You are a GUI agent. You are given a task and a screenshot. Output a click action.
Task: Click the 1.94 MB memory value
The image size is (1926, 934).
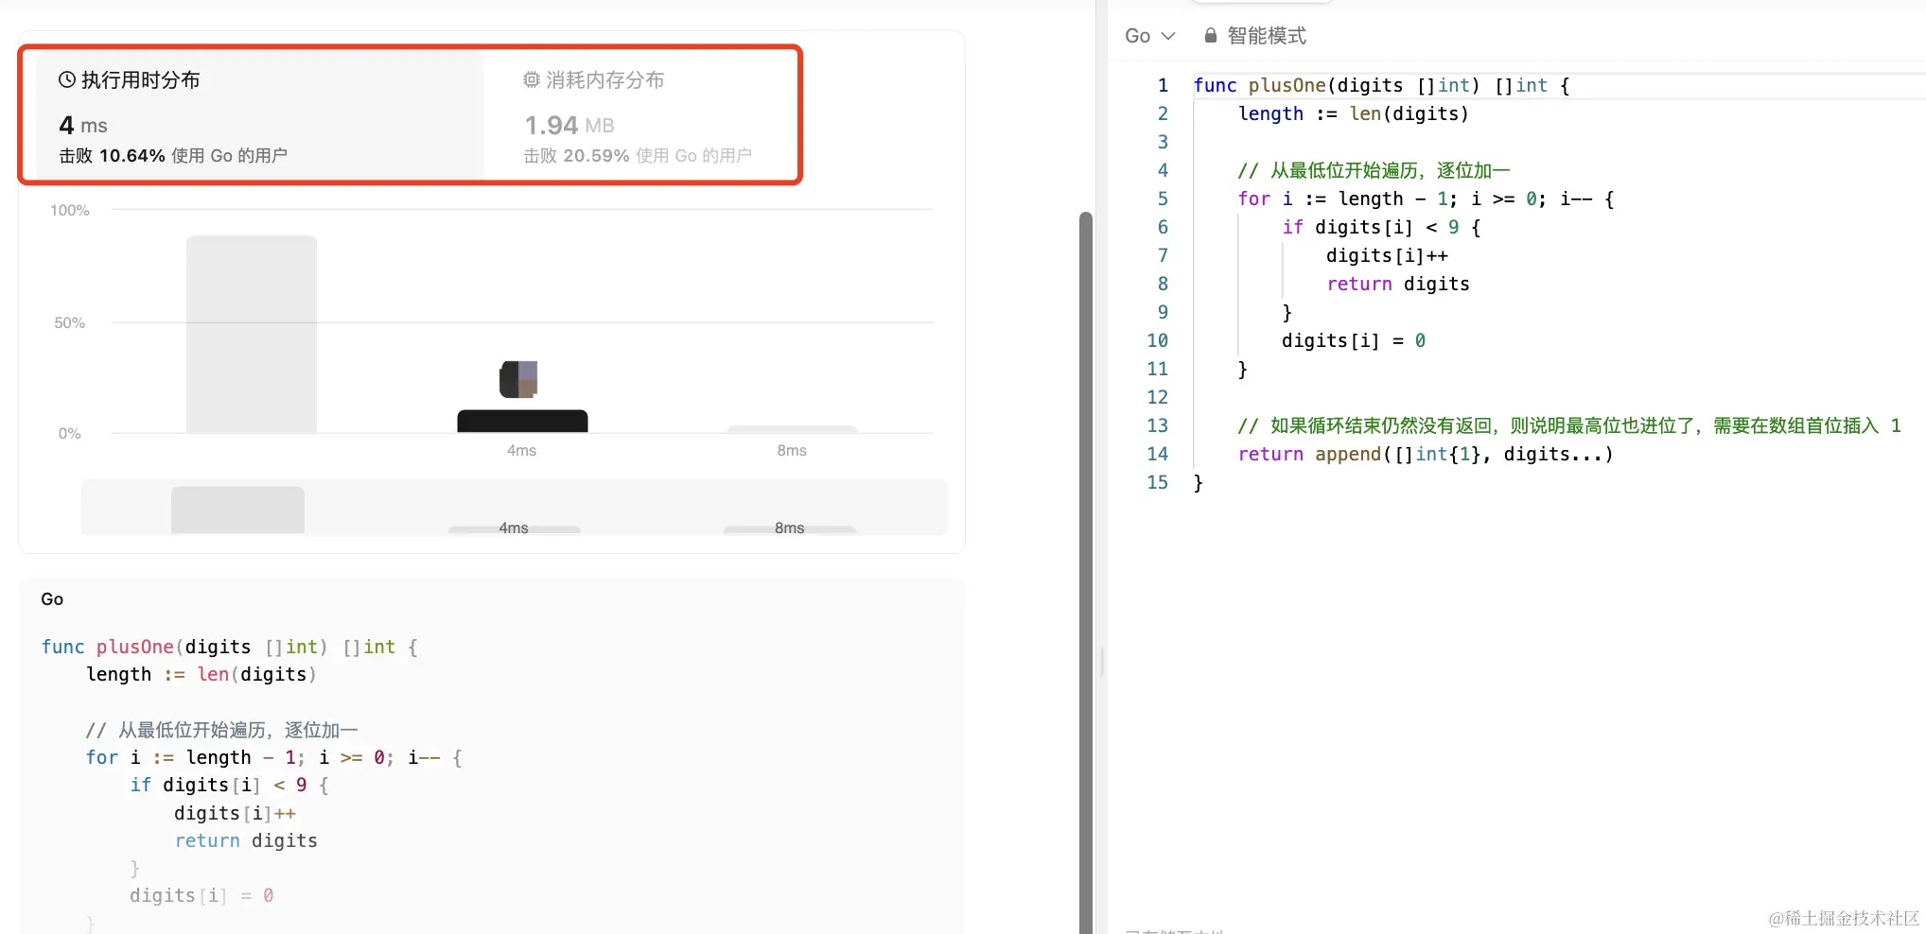569,125
